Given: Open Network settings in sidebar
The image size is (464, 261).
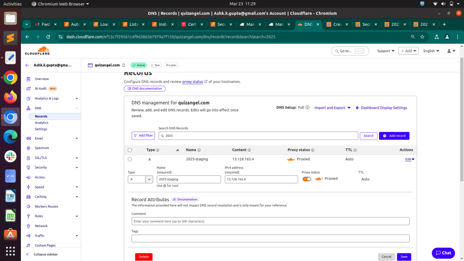Looking at the screenshot, I should click(41, 226).
